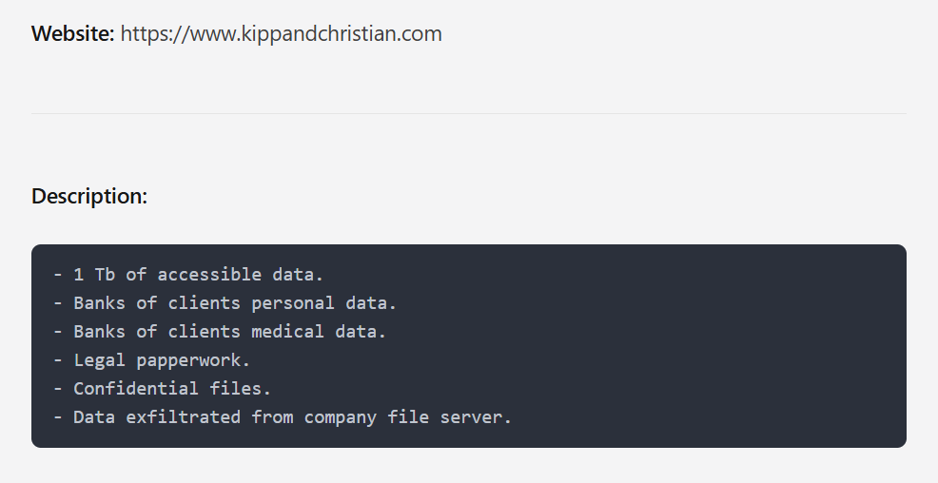Click the word "Legal" in the code block
The width and height of the screenshot is (938, 483).
pyautogui.click(x=99, y=360)
